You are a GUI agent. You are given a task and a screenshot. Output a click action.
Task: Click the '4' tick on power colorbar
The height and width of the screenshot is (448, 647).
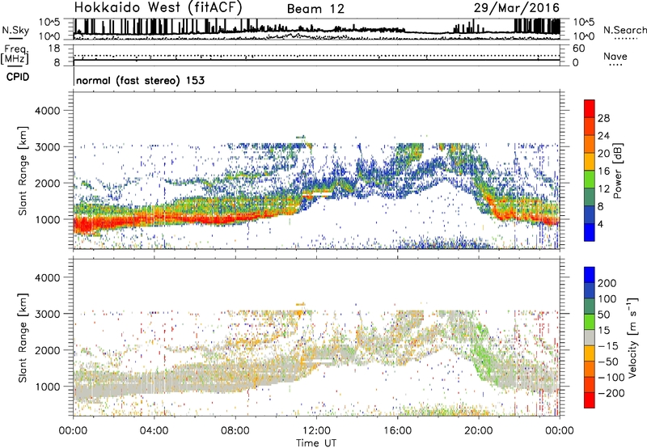(x=601, y=225)
